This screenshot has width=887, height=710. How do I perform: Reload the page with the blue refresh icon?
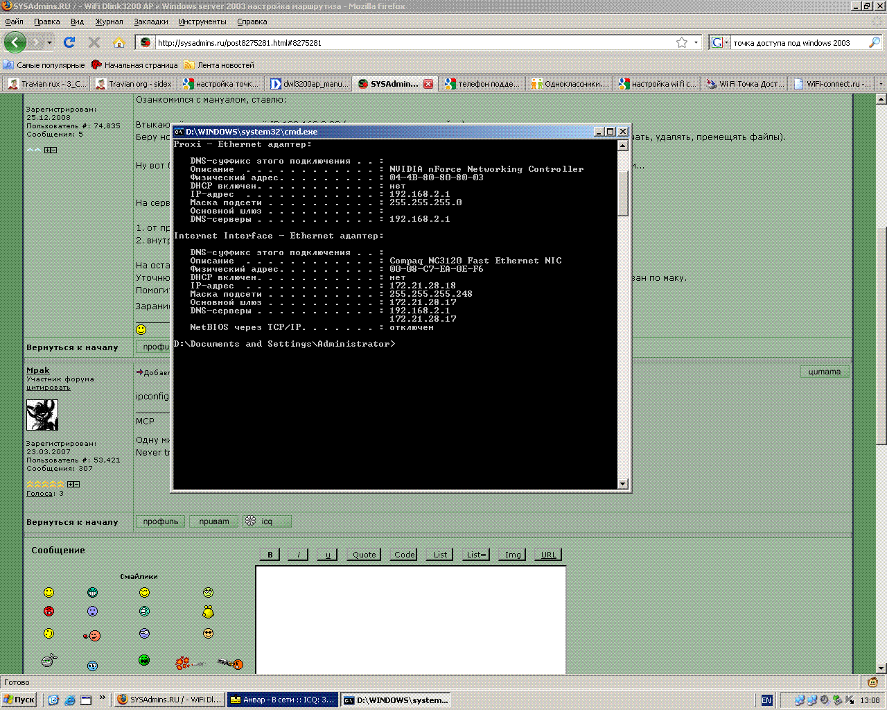[x=69, y=42]
